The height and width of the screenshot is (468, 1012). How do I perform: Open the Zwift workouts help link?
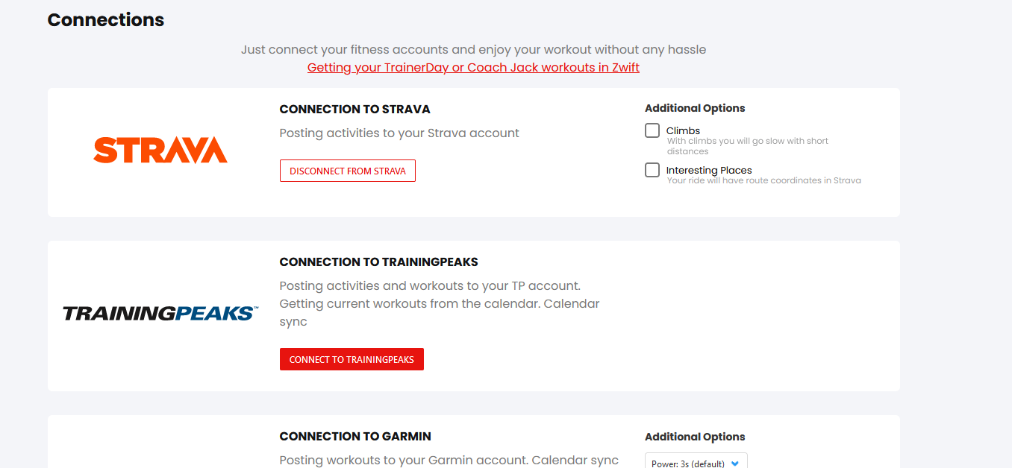pos(473,67)
